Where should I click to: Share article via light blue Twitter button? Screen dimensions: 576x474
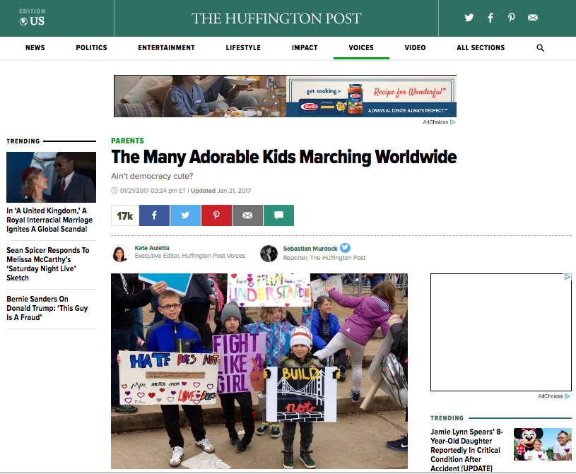click(185, 215)
